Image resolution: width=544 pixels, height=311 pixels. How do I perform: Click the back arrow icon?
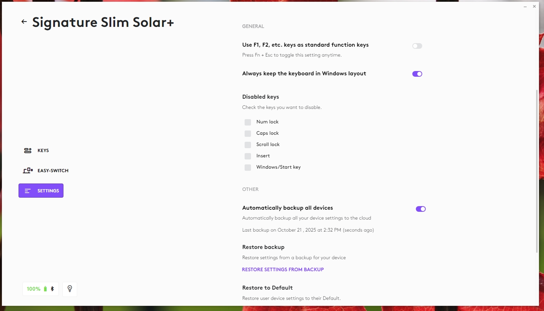[24, 22]
